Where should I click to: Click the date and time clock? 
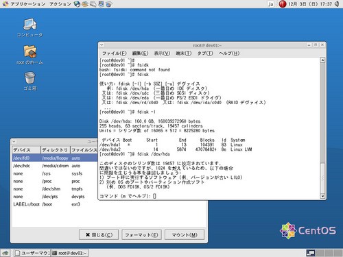pyautogui.click(x=310, y=4)
